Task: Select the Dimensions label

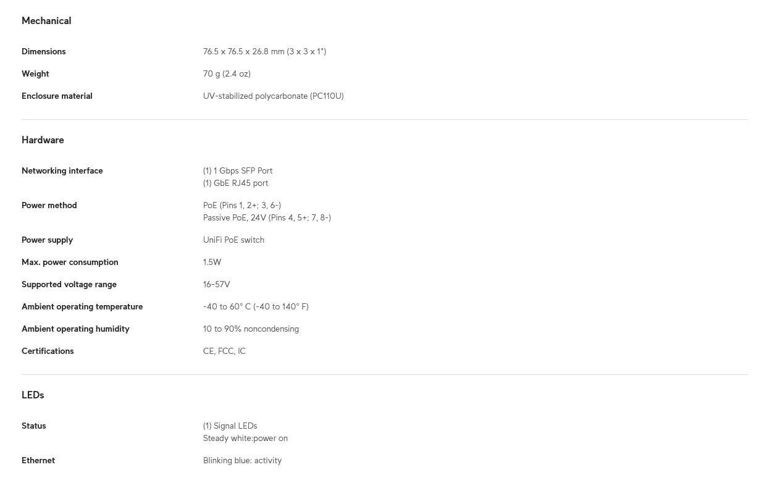Action: (44, 52)
